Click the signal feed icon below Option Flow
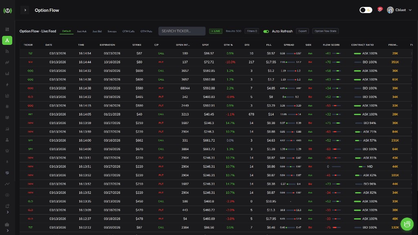 [8, 52]
